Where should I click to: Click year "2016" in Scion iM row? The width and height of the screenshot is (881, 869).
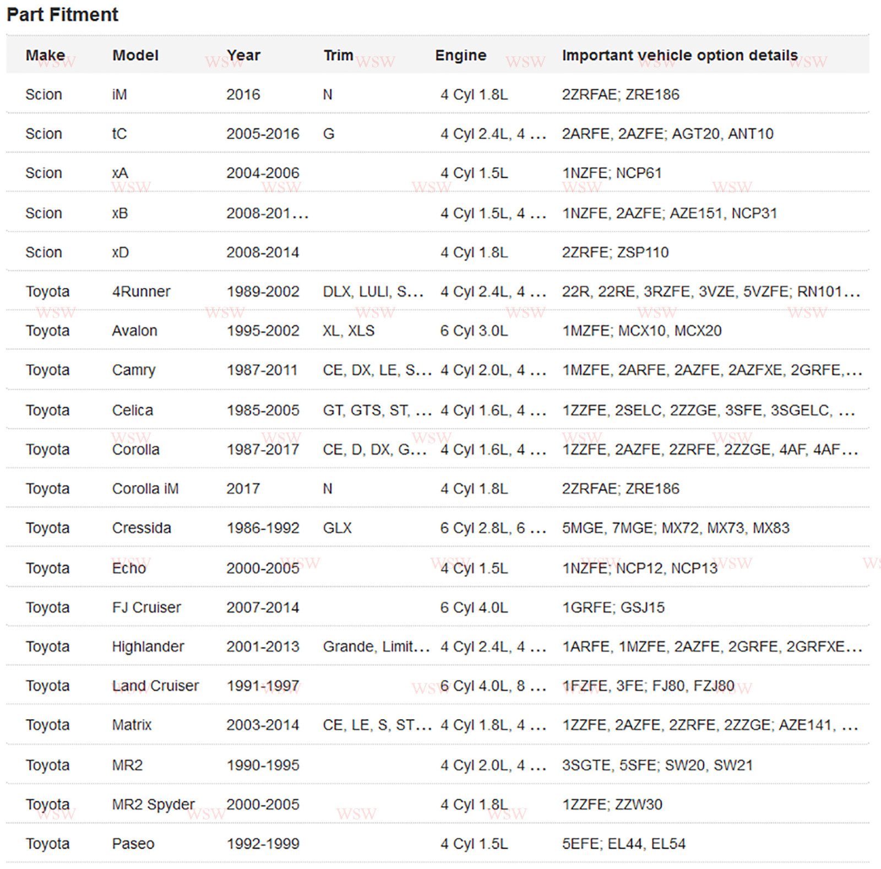[243, 95]
